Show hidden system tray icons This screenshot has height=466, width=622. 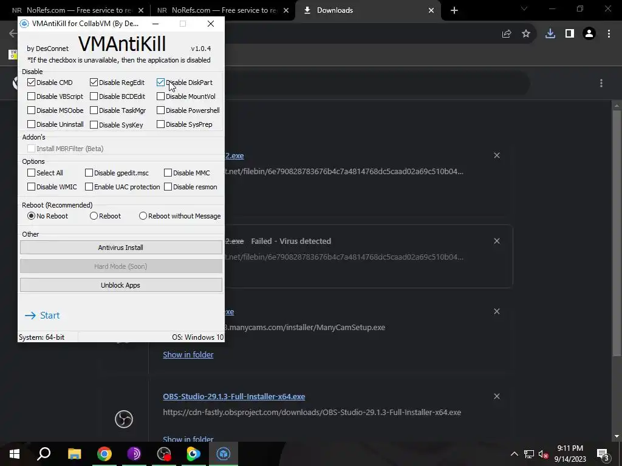pos(514,454)
